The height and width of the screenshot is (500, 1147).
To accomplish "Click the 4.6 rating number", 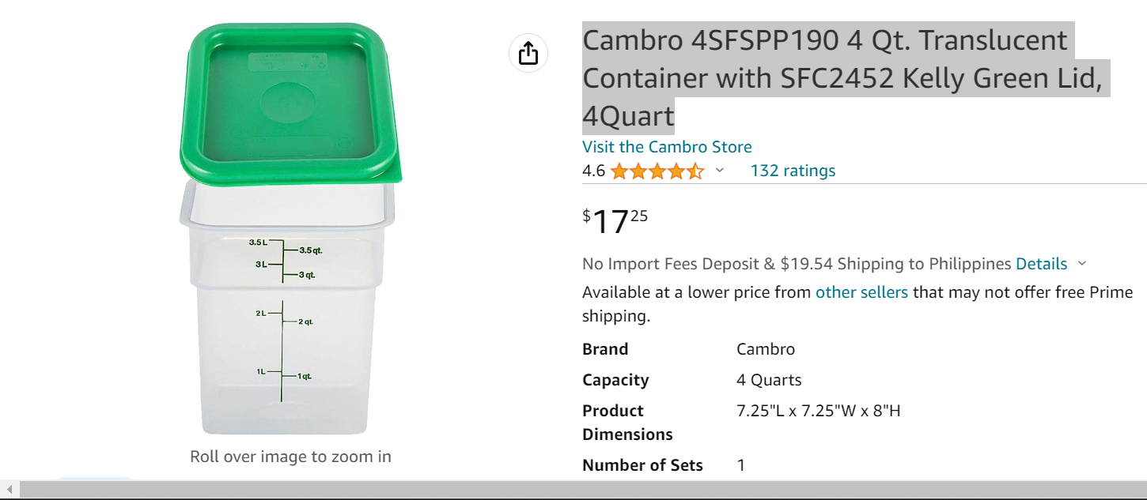I will [x=593, y=171].
